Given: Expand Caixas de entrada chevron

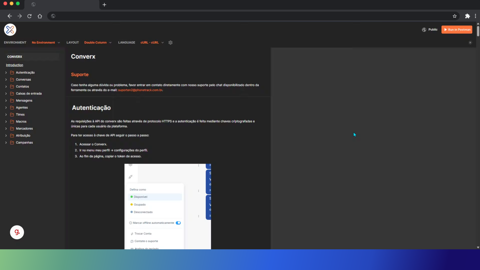Looking at the screenshot, I should [x=6, y=93].
